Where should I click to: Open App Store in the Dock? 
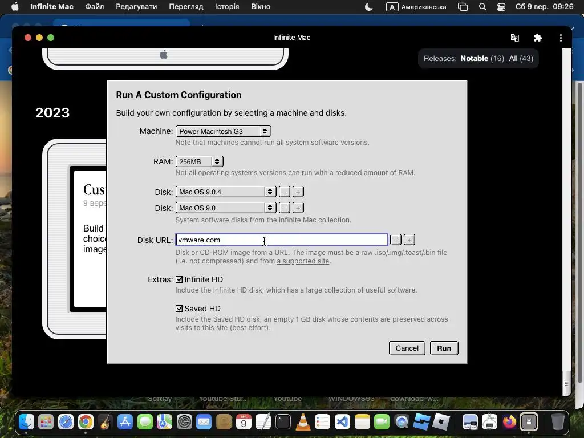click(125, 422)
